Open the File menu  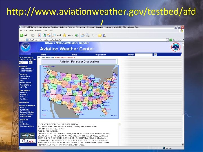click(21, 31)
